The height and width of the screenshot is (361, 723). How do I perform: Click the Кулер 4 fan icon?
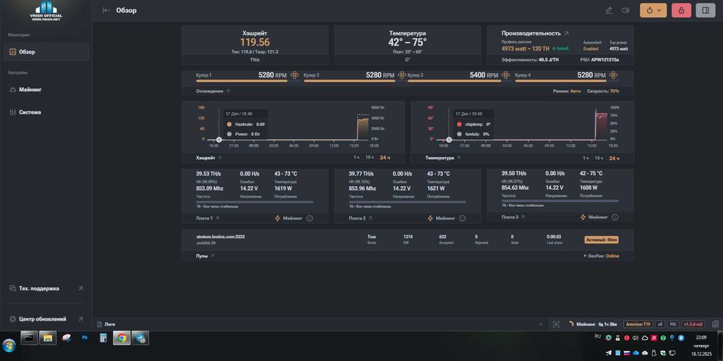click(x=613, y=75)
